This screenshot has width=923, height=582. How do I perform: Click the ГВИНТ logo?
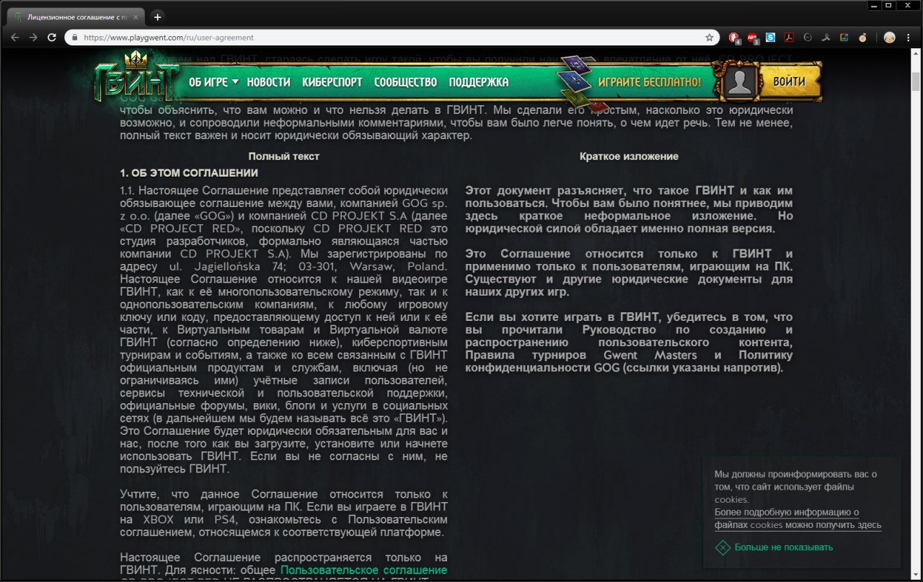pyautogui.click(x=136, y=78)
